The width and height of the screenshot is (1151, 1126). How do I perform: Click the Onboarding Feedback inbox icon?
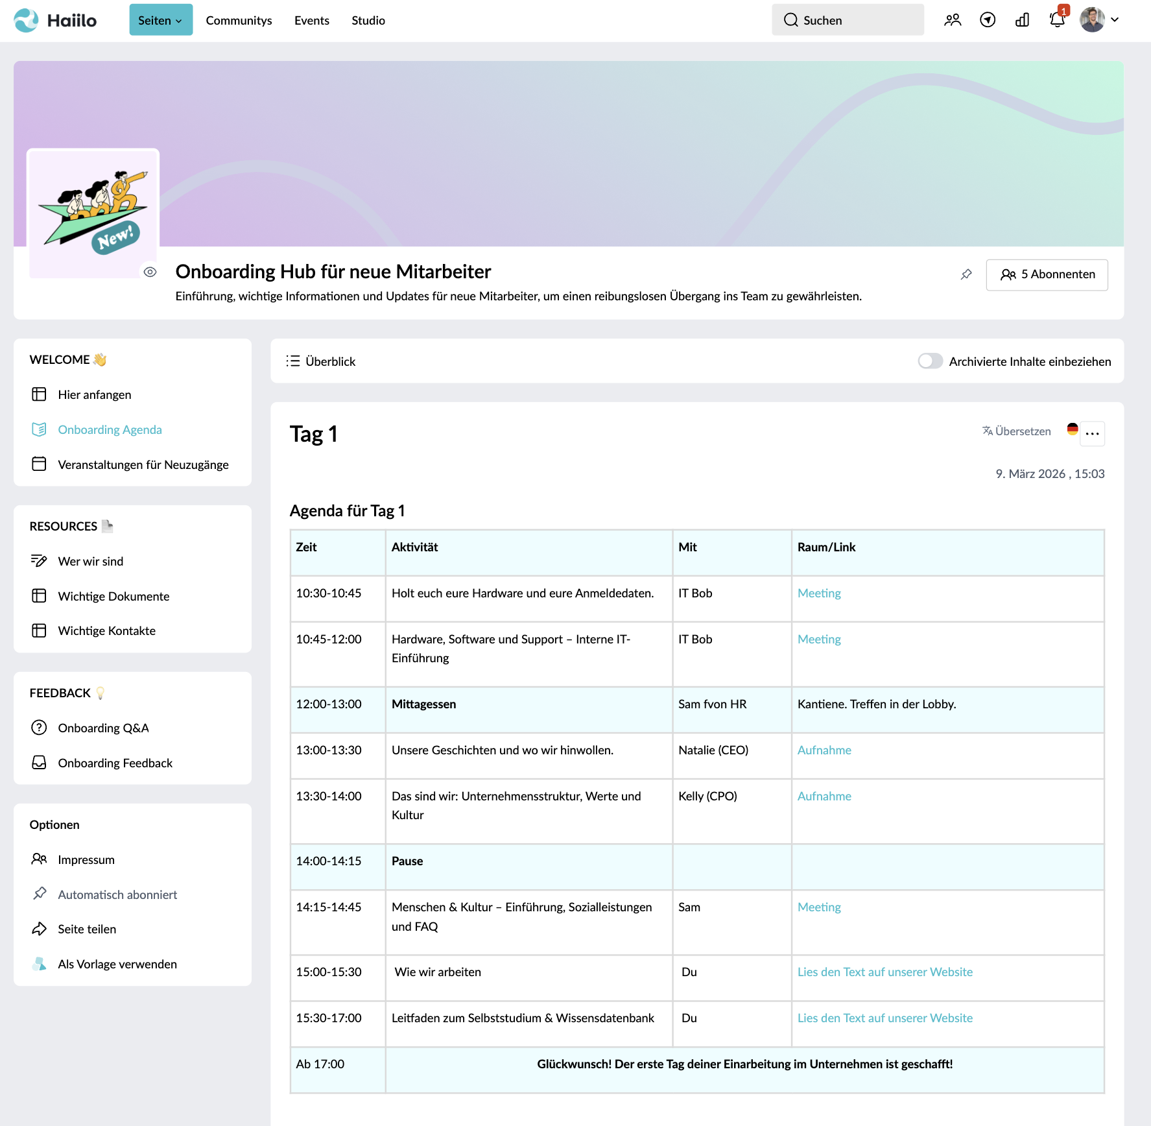pyautogui.click(x=39, y=762)
